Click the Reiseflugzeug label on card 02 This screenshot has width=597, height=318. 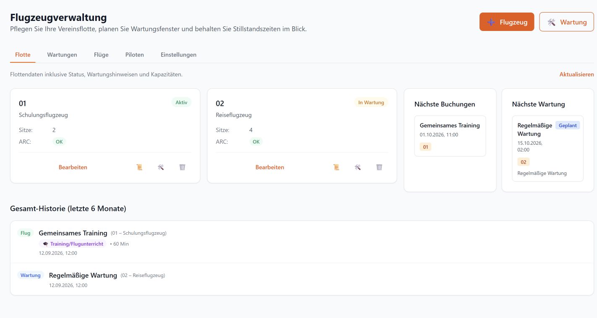tap(234, 115)
